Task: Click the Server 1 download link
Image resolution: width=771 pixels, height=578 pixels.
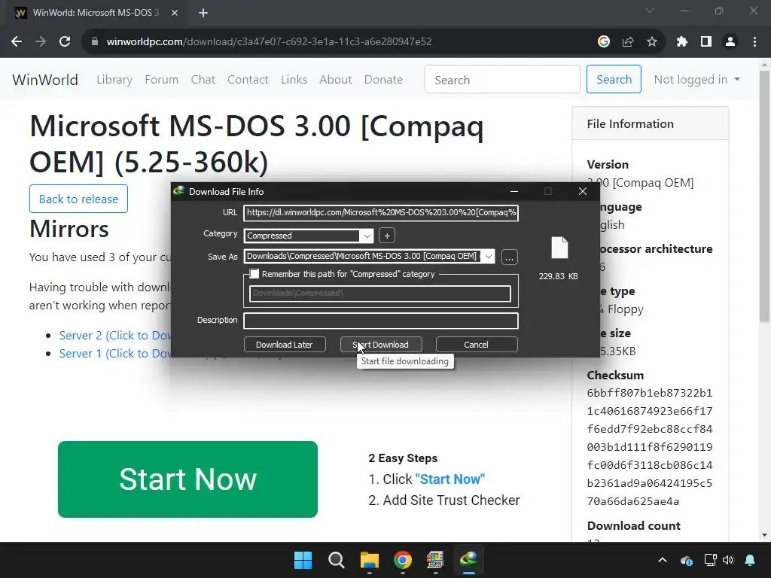Action: click(115, 354)
